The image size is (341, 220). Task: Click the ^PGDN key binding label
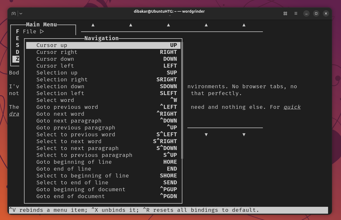(168, 196)
